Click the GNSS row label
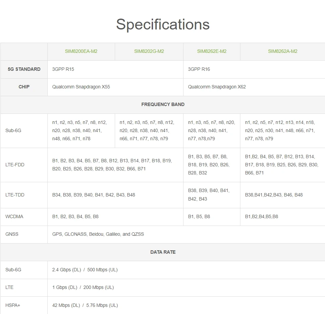 coord(12,234)
